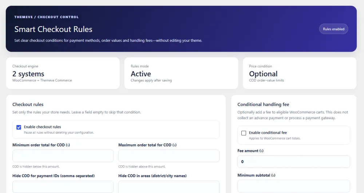Click Hide COD for payment IDs field
The image size is (364, 193).
point(63,187)
